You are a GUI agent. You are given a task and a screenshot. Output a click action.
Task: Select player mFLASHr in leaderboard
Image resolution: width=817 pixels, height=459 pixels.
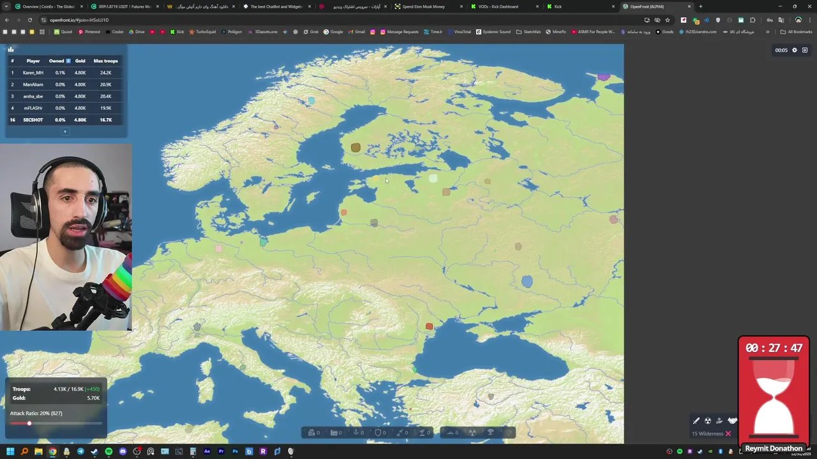tap(33, 108)
